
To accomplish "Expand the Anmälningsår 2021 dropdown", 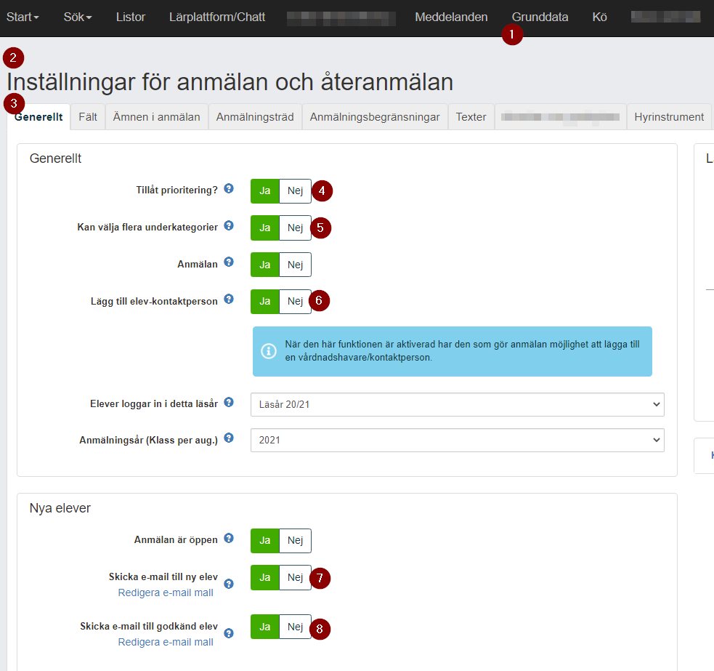I will (x=457, y=440).
